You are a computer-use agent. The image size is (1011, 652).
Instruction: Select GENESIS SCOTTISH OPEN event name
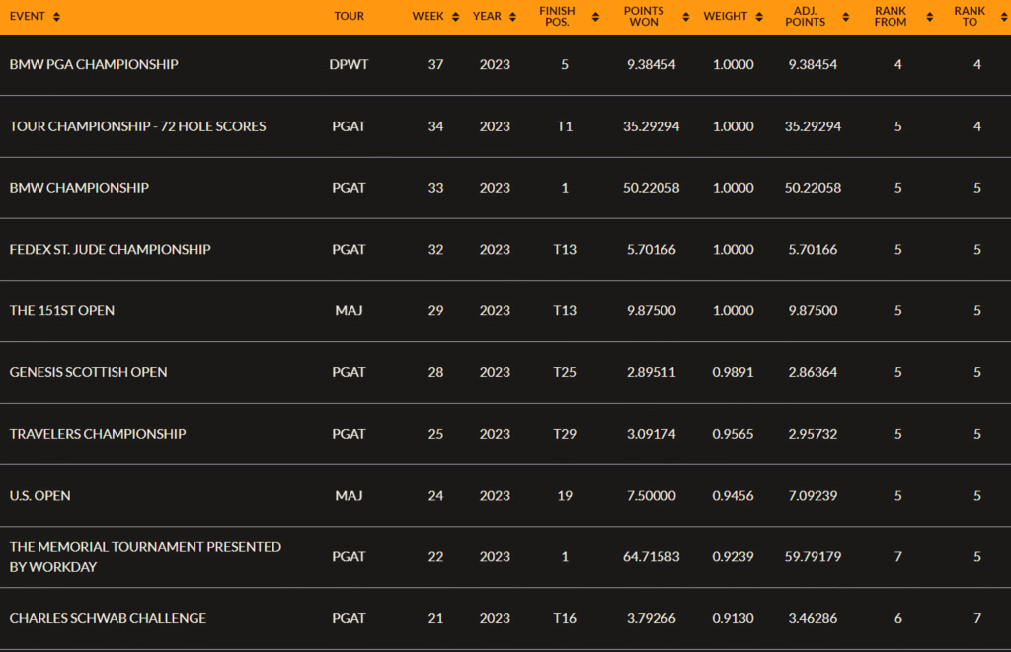pyautogui.click(x=88, y=372)
